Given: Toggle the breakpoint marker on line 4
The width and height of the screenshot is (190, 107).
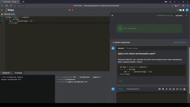Looking at the screenshot, I should pyautogui.click(x=4, y=23).
